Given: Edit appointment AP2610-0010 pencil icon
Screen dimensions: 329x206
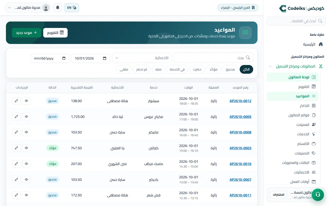Looking at the screenshot, I should click(x=16, y=164).
